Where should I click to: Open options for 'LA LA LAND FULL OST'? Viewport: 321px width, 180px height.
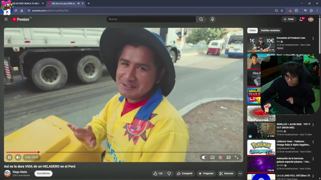click(x=313, y=176)
